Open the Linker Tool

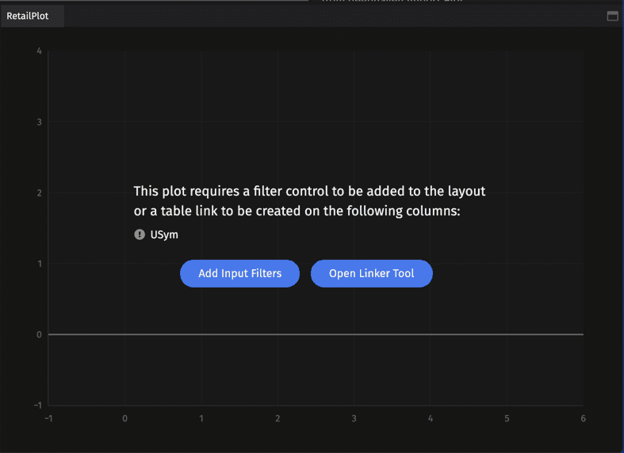coord(371,273)
